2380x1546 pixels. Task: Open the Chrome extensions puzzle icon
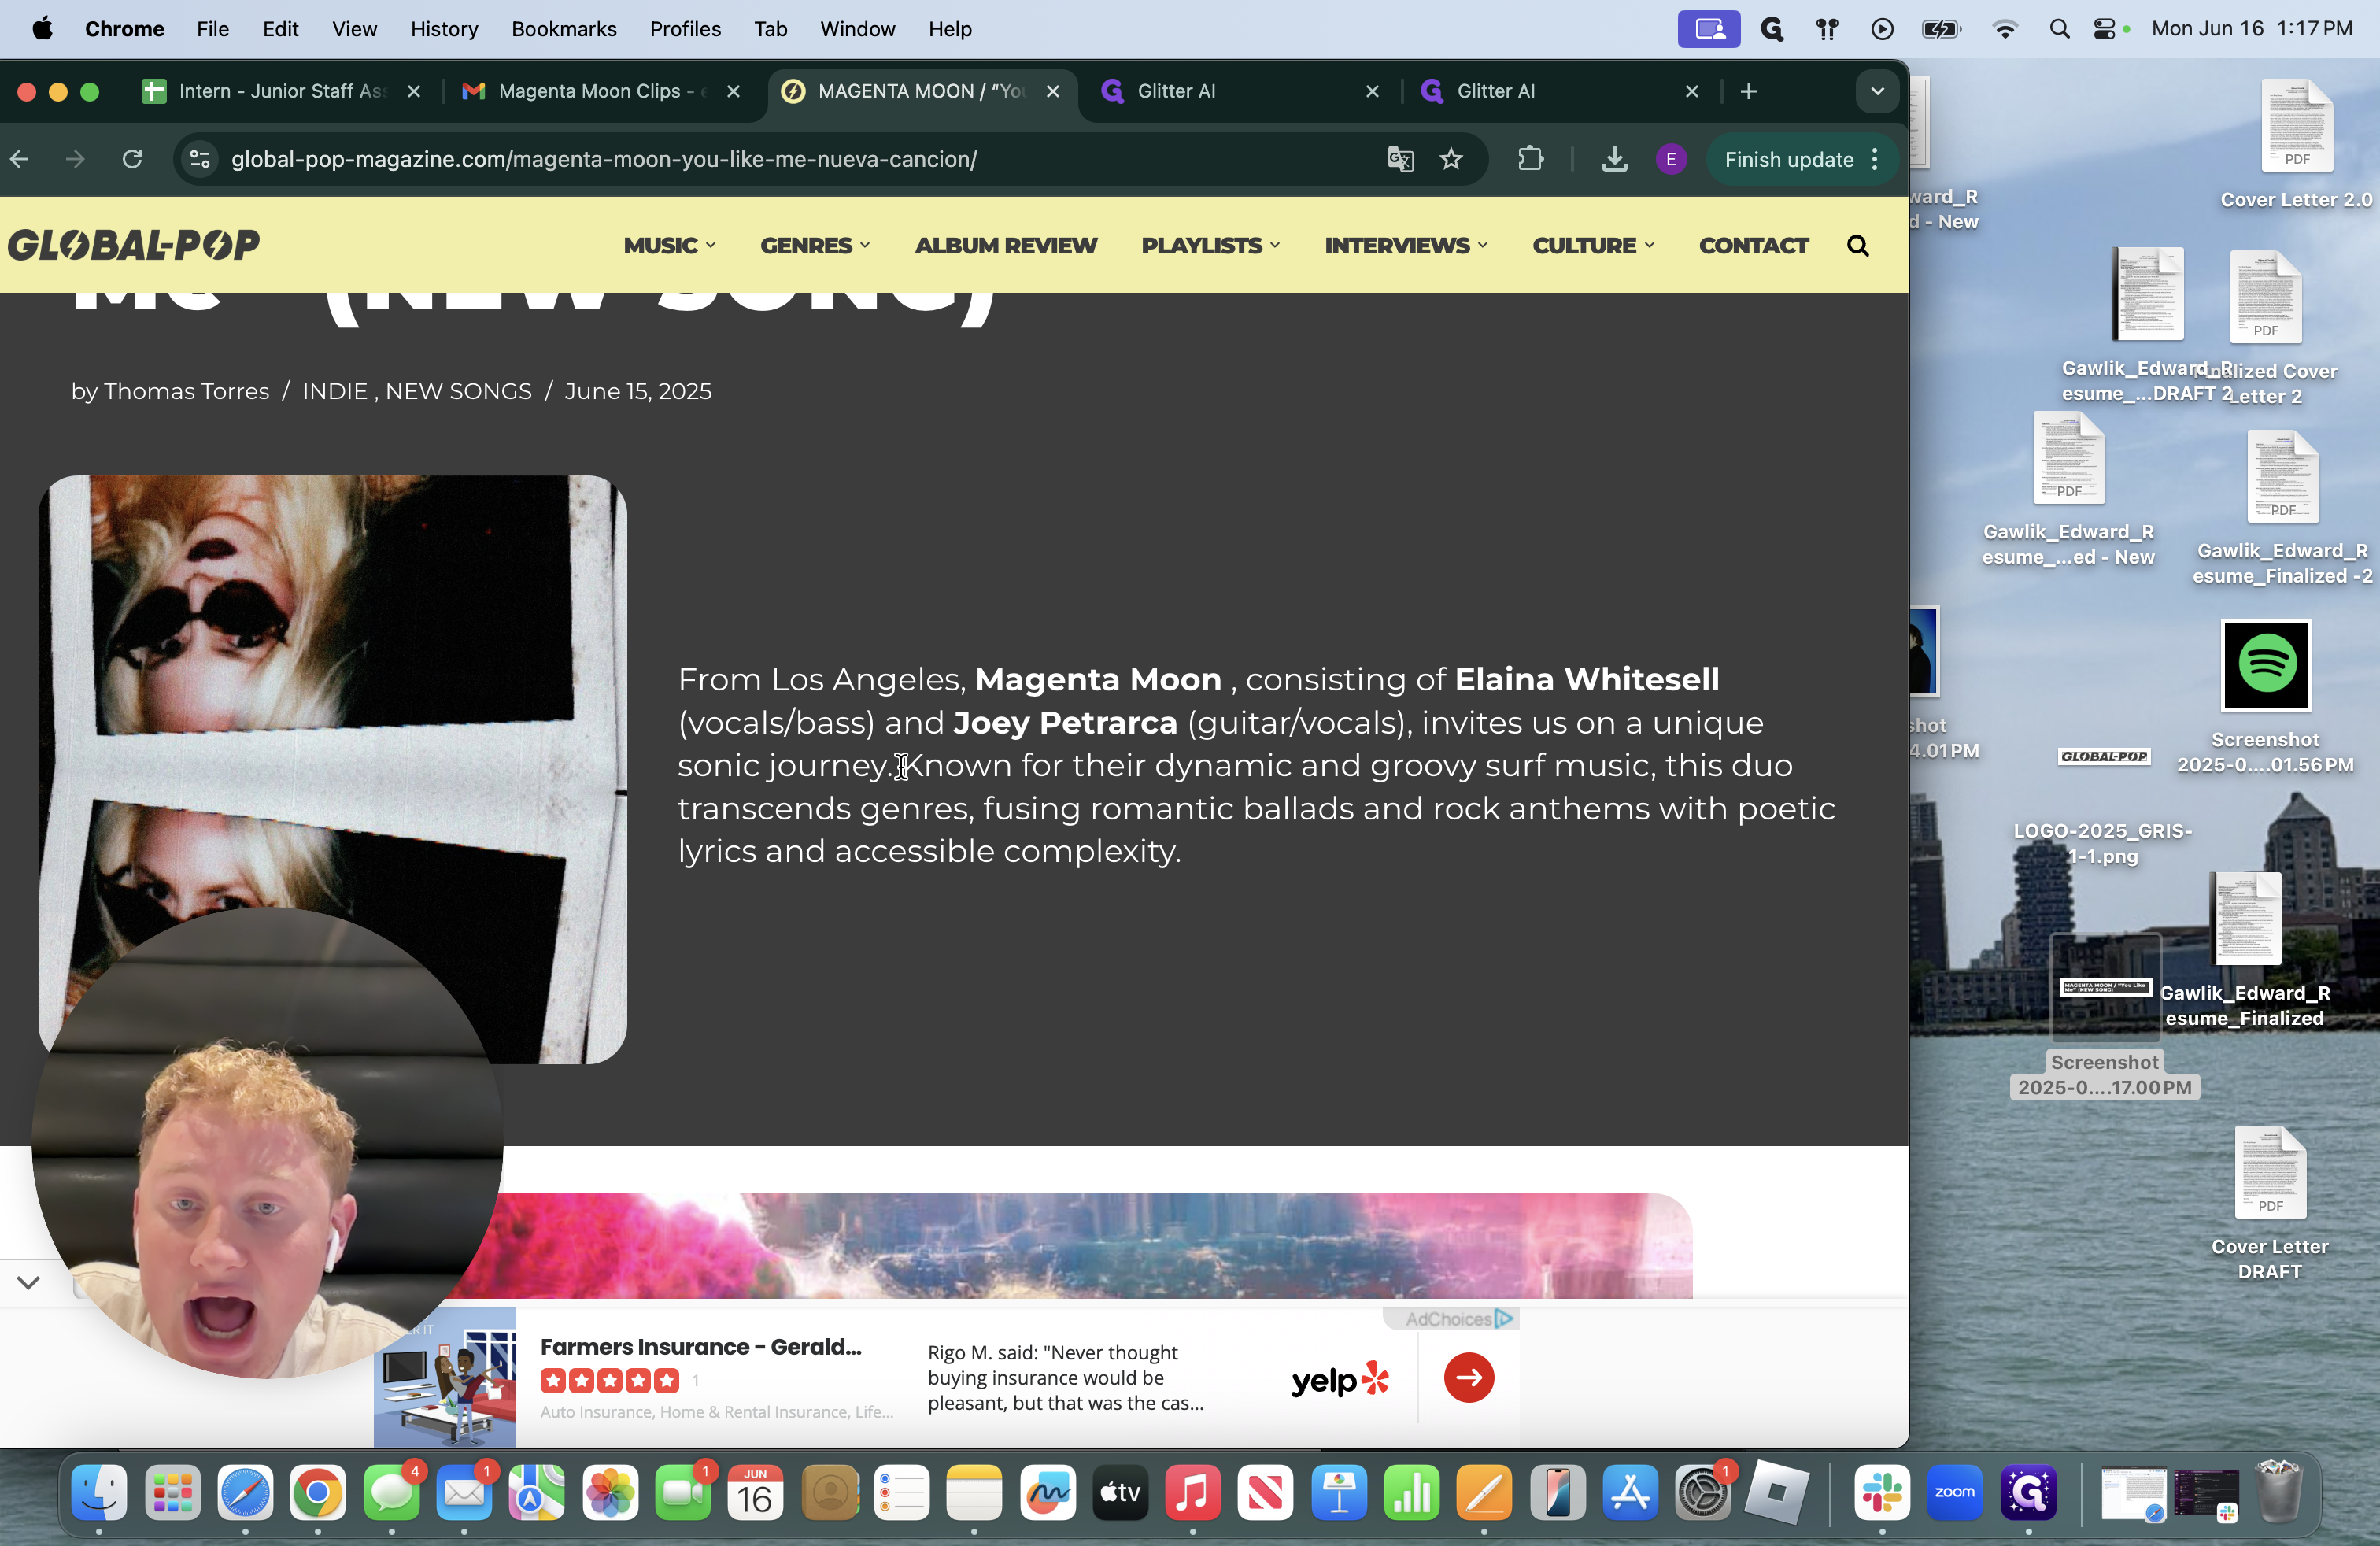tap(1530, 159)
